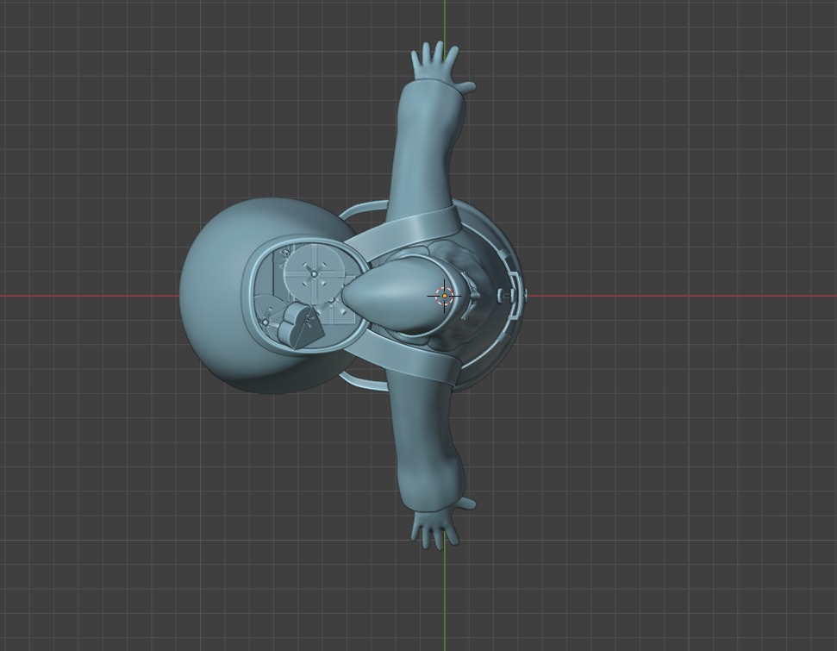The image size is (837, 651).
Task: Select the model's lower outstretched hand
Action: click(441, 523)
